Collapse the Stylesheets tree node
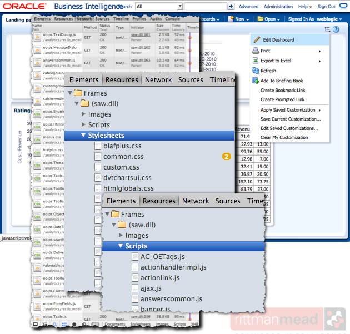The image size is (350, 334). point(83,136)
